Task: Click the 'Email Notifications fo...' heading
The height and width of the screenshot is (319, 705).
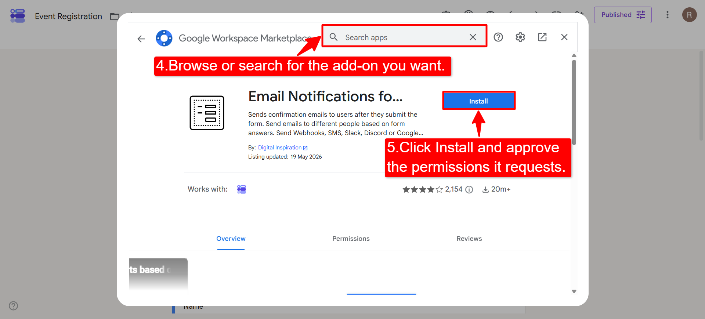Action: pos(325,97)
